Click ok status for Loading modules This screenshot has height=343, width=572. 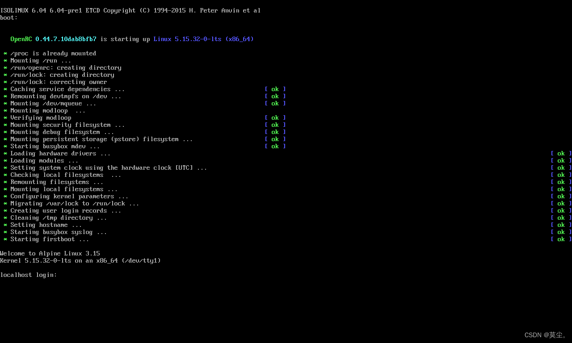[561, 160]
